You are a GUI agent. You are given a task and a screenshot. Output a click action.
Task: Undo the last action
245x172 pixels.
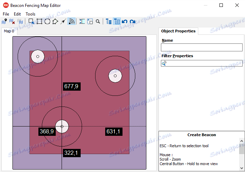coord(125,21)
